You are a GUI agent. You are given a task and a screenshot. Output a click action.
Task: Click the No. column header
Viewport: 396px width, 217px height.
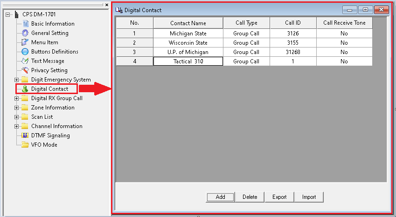tap(135, 23)
